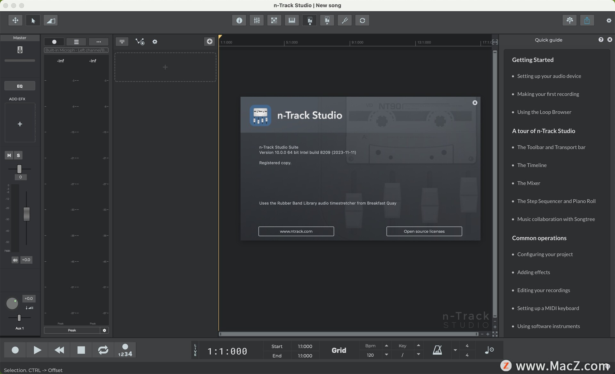
Task: Expand the metronome options dropdown arrow
Action: point(455,350)
